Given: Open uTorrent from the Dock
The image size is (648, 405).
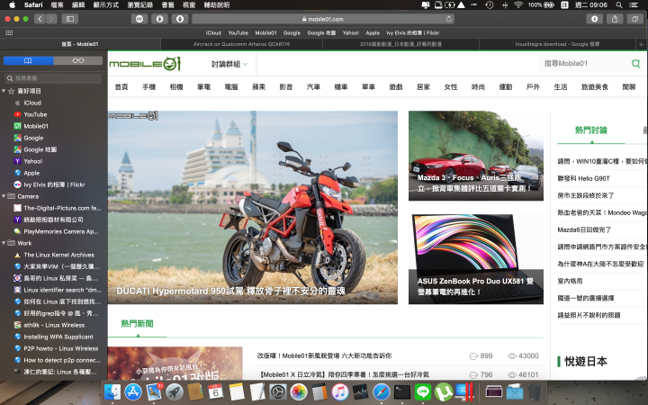Looking at the screenshot, I should click(x=443, y=391).
